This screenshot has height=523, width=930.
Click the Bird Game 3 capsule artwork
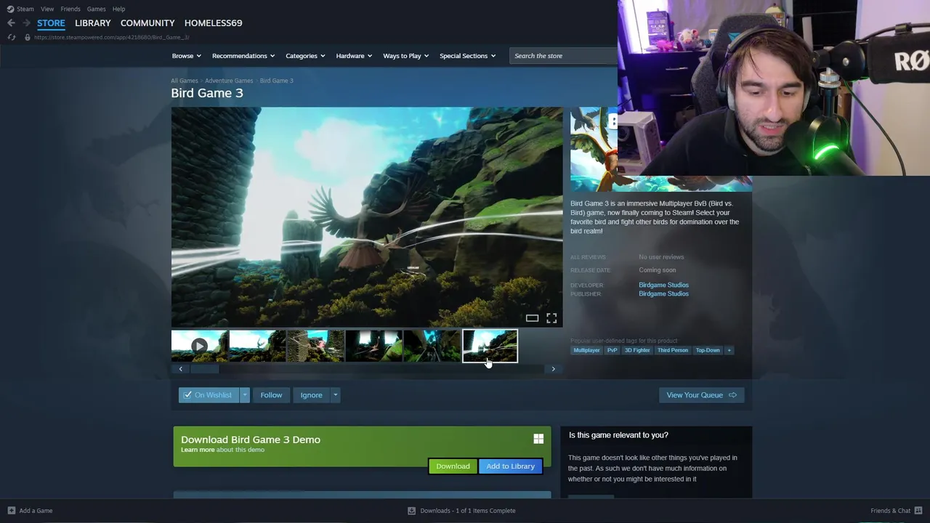coord(594,150)
